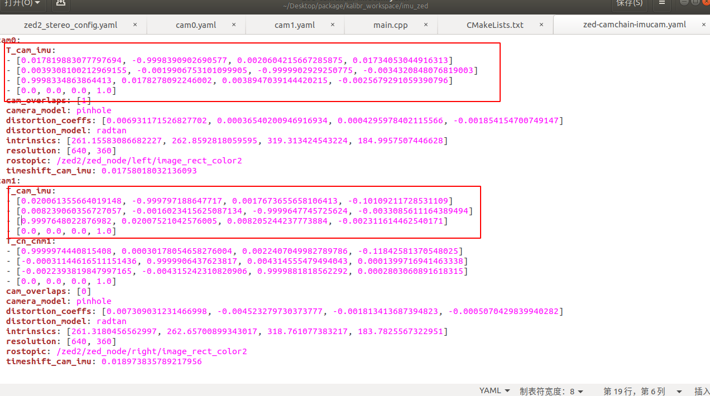Click the 保存(S) save button
710x396 pixels.
(x=629, y=4)
